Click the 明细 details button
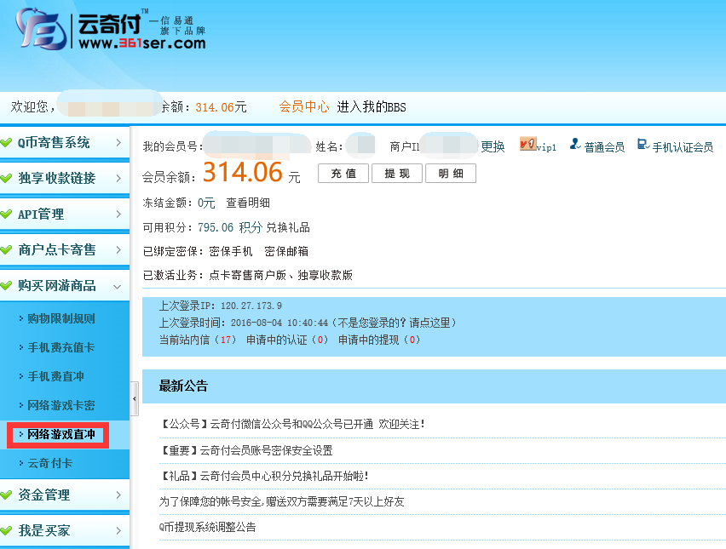This screenshot has height=549, width=726. tap(451, 174)
